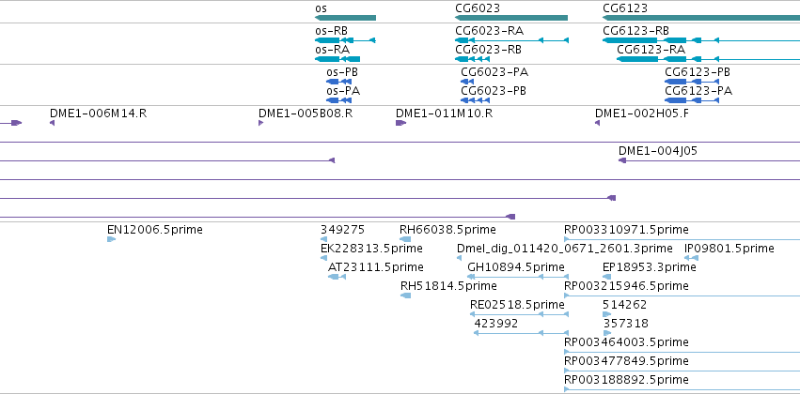The height and width of the screenshot is (394, 800).
Task: Select the IP09801.5prime EST arrows
Action: click(691, 258)
